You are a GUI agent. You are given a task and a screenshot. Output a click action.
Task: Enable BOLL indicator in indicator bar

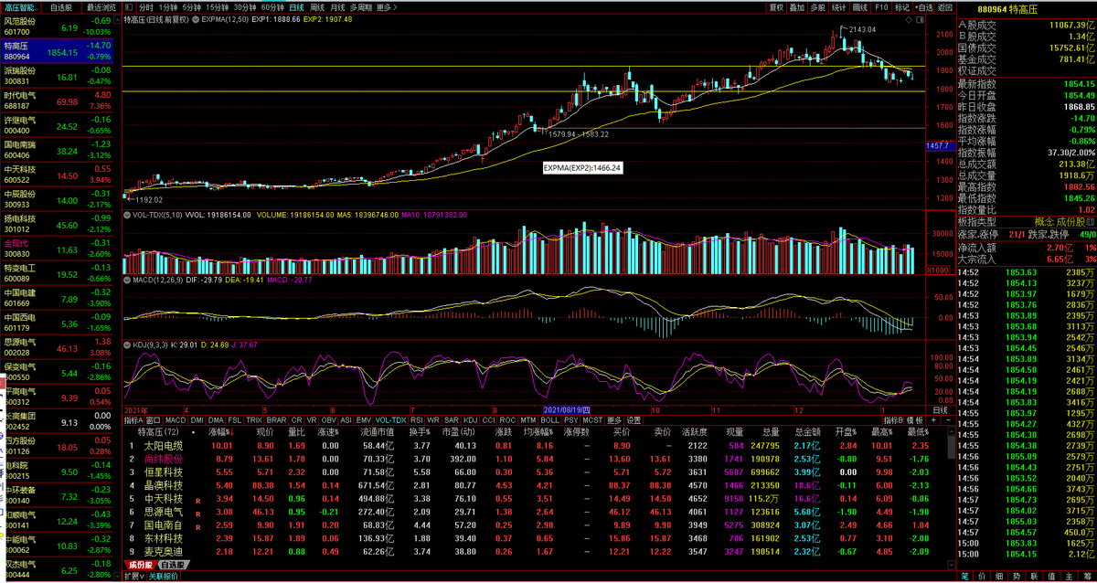(x=549, y=420)
